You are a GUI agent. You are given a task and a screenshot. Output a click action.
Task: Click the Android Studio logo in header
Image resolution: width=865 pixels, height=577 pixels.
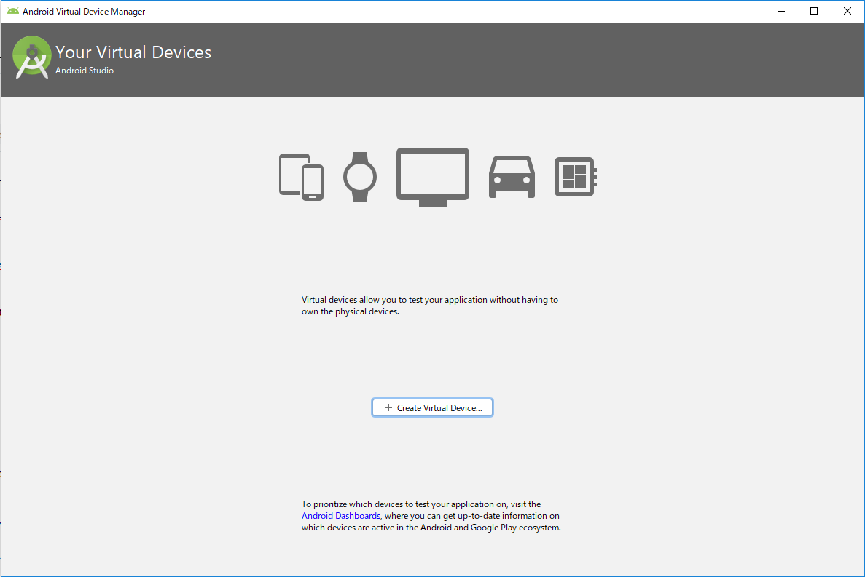(31, 57)
